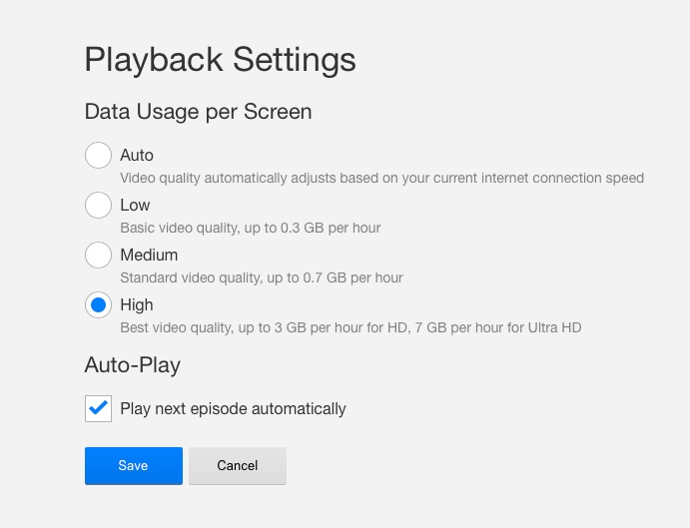Image resolution: width=690 pixels, height=528 pixels.
Task: Click the 'Play next episode automatically' label
Action: click(233, 408)
